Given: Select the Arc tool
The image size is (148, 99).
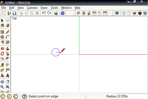Looking at the screenshot, I should click(x=8, y=37).
